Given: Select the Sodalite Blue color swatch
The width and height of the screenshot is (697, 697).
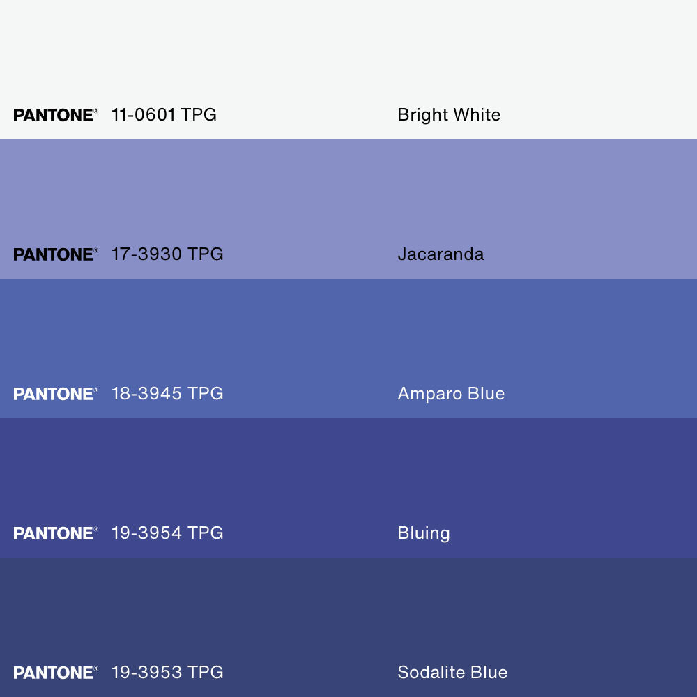Looking at the screenshot, I should [x=348, y=613].
